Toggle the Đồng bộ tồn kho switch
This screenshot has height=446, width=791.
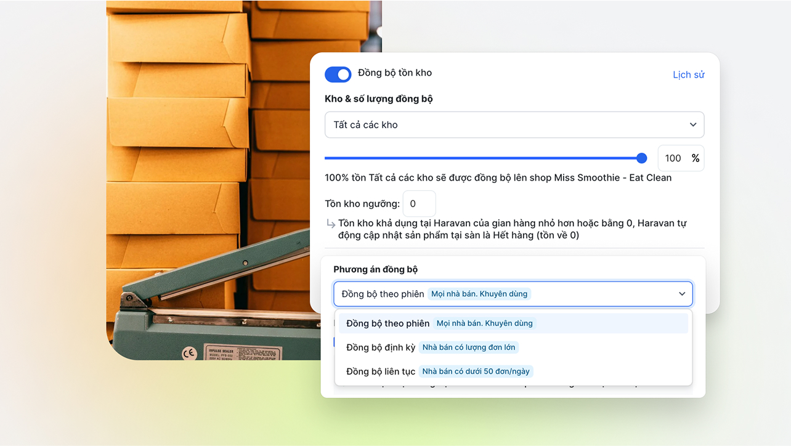point(338,75)
